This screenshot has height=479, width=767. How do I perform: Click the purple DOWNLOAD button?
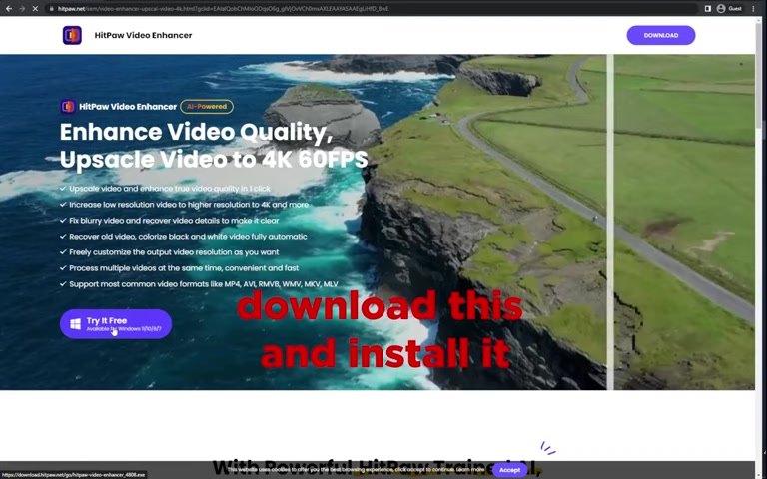(661, 35)
